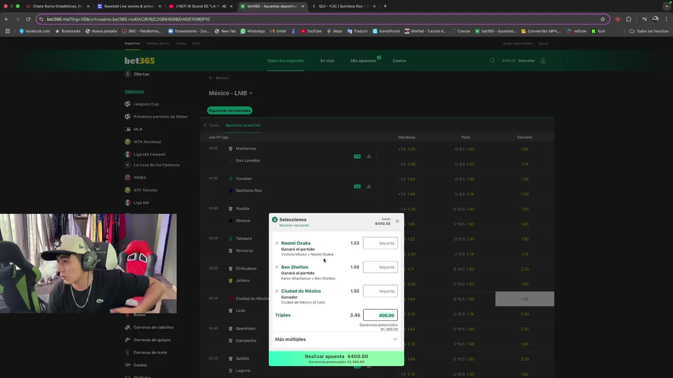The width and height of the screenshot is (673, 378).
Task: Click the Ben Shelton stake input
Action: (380, 267)
